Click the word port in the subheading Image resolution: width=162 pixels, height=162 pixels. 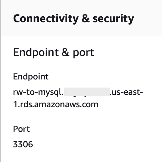pyautogui.click(x=83, y=53)
